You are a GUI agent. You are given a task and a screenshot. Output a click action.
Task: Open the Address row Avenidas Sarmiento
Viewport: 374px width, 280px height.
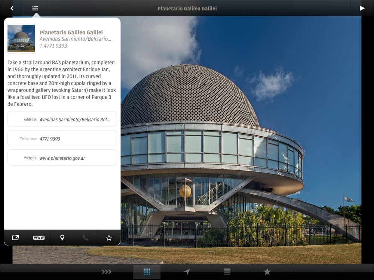[x=62, y=119]
